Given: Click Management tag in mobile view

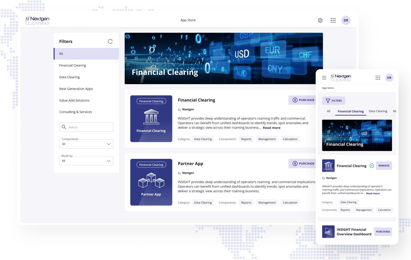Looking at the screenshot, I should [364, 210].
